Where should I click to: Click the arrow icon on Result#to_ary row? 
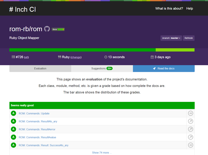coord(190,121)
